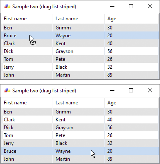This screenshot has height=164, width=160.
Task: Minimize the lower Sample two window
Action: (112, 91)
